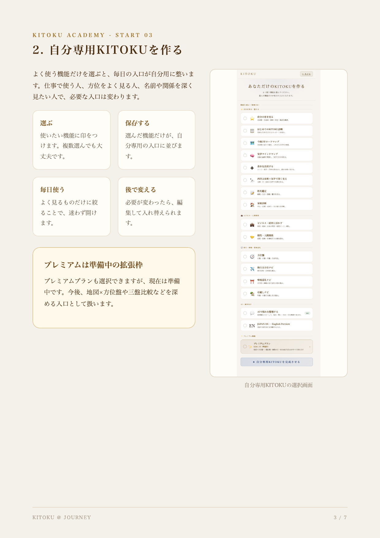This screenshot has height=538, width=380.
Task: Click the 3 / 7 page number
Action: (x=340, y=517)
